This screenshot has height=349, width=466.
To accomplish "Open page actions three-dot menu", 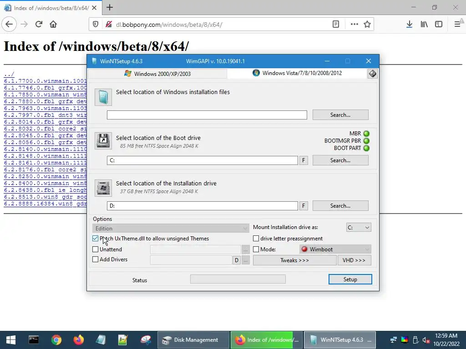I will (x=354, y=25).
